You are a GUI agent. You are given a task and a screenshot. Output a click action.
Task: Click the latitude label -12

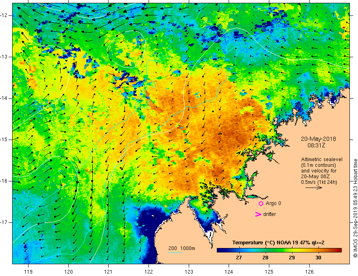(x=4, y=15)
